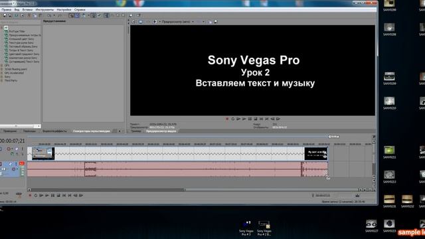Select the first video clip thumbnail on timeline

coord(43,153)
